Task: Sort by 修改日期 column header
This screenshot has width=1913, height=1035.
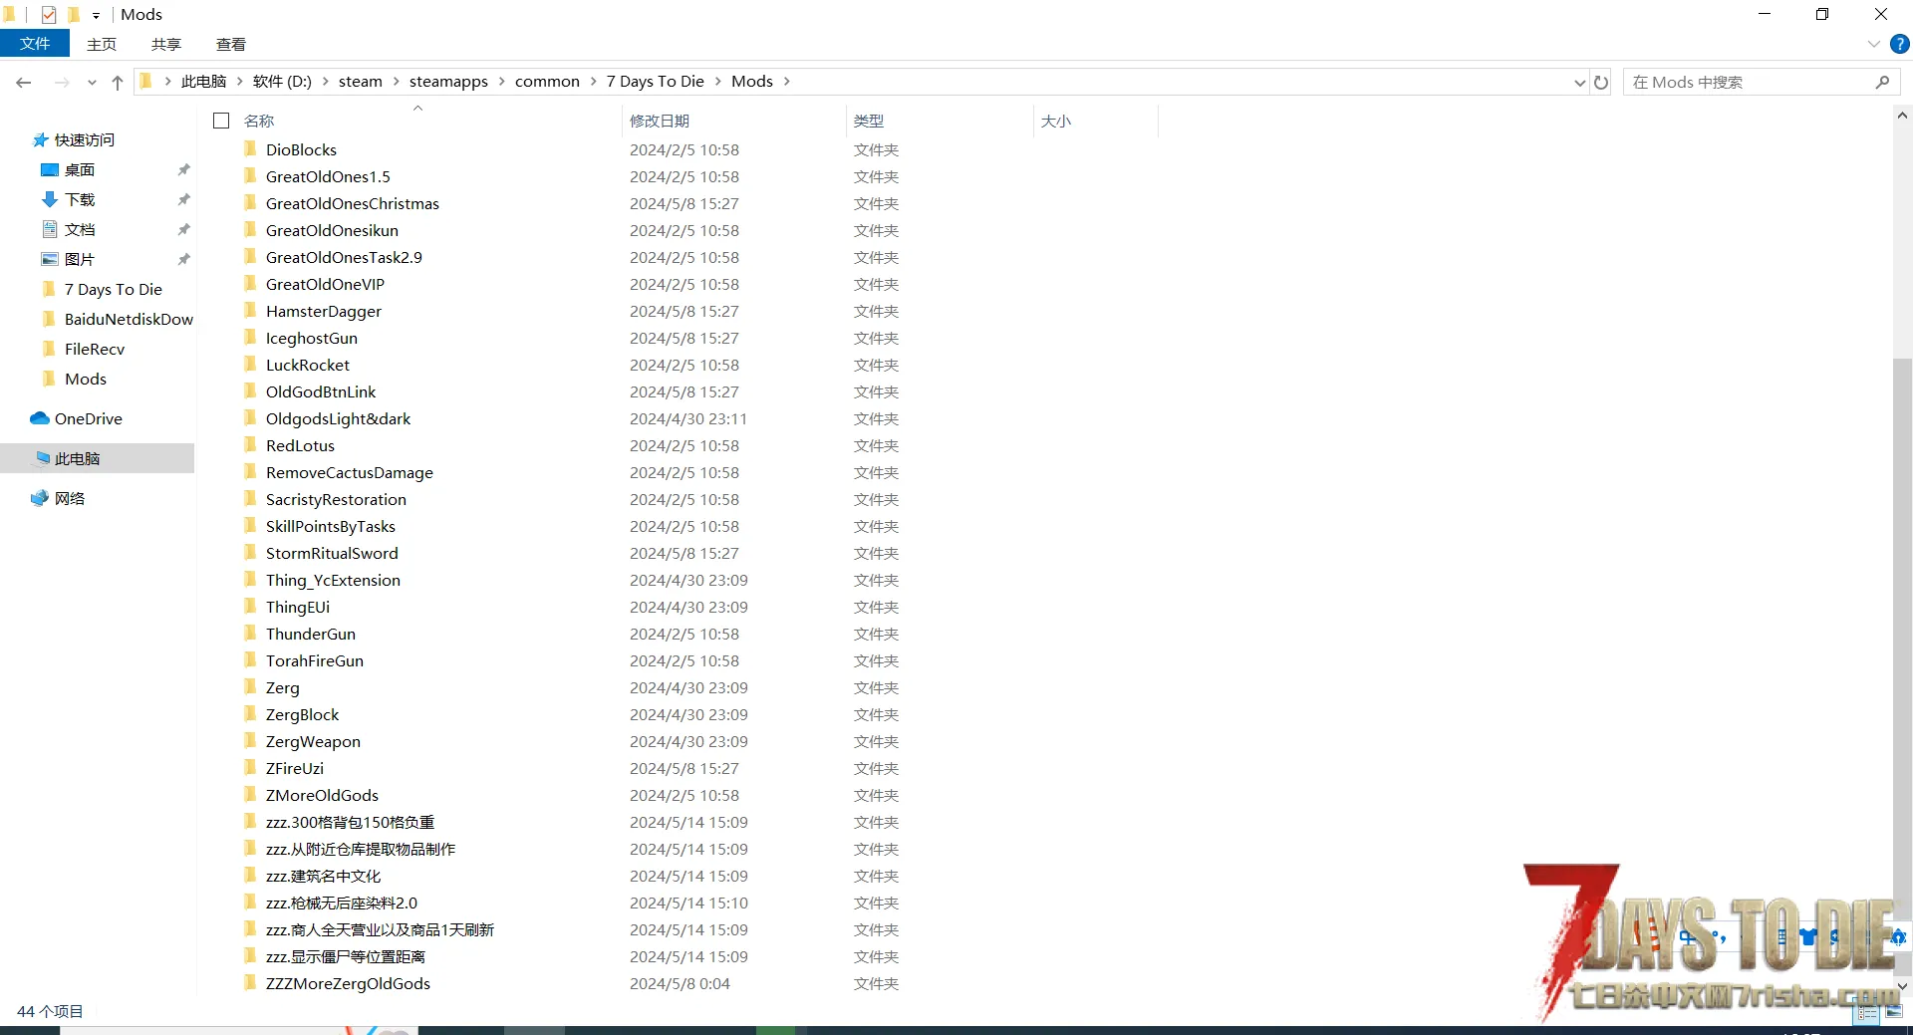Action: coord(660,121)
